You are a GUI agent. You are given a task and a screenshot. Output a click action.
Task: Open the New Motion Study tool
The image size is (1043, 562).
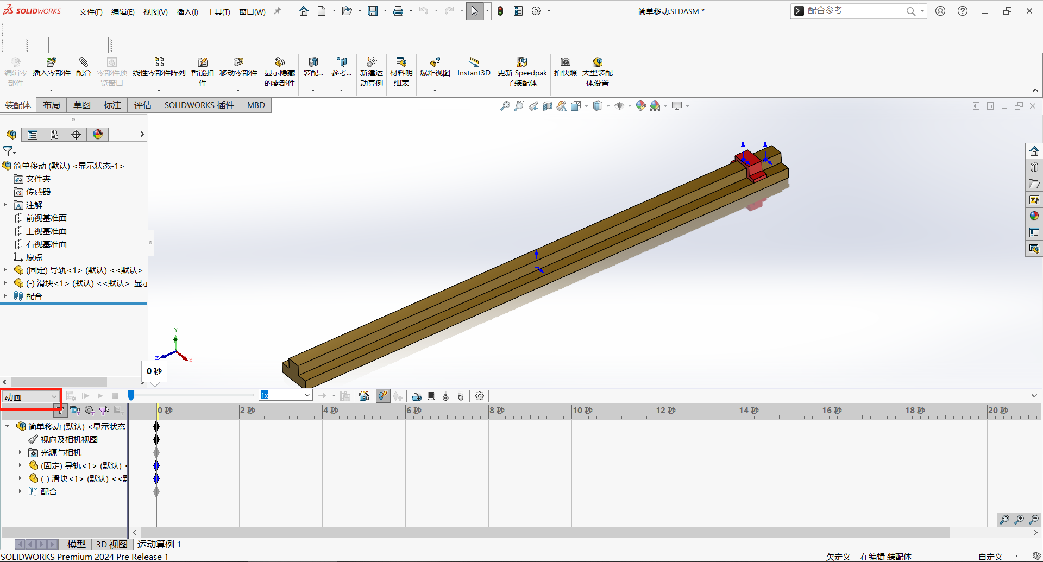pyautogui.click(x=372, y=72)
